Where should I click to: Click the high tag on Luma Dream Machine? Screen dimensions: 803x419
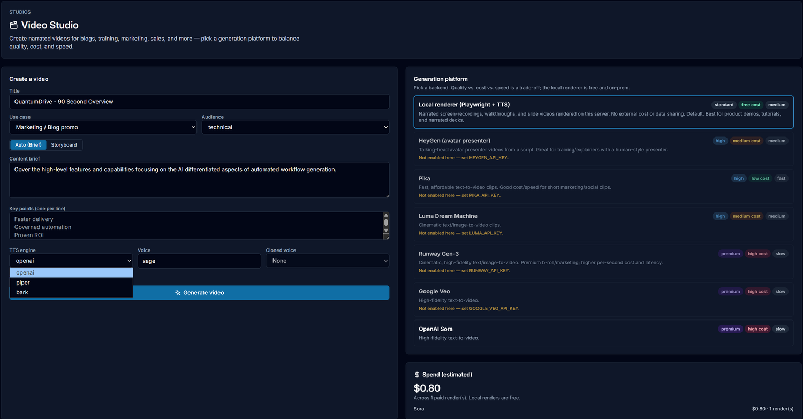[x=720, y=216]
